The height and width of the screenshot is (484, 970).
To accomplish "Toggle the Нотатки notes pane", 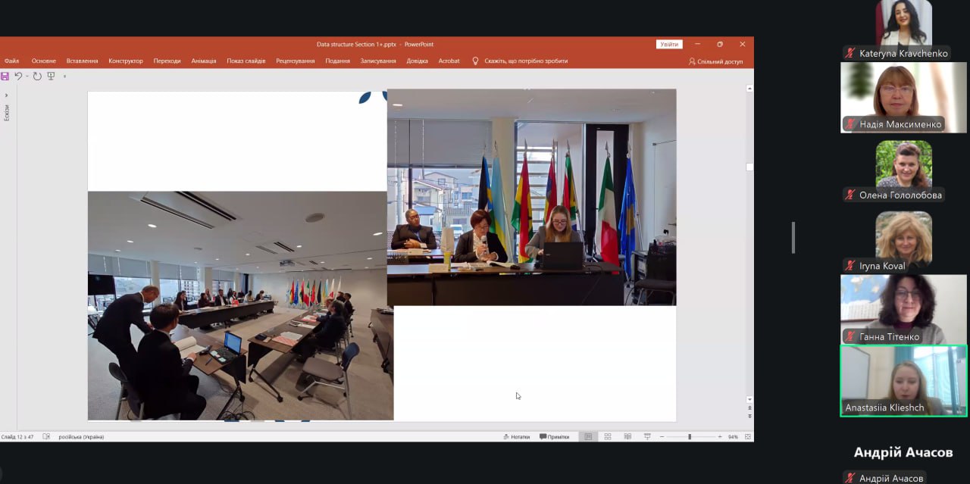I will coord(515,437).
